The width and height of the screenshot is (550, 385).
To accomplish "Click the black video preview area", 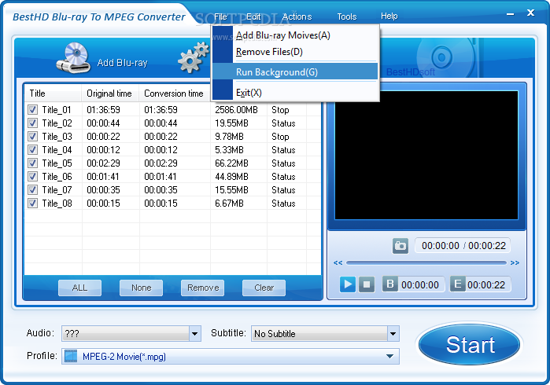I will pyautogui.click(x=426, y=156).
